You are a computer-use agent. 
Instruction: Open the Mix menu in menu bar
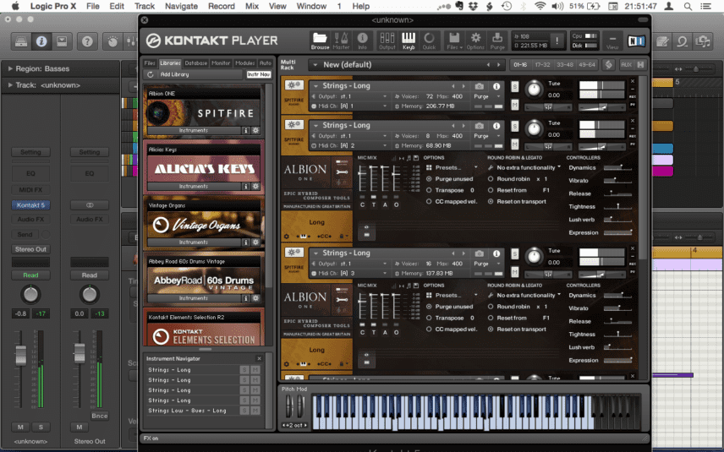[x=252, y=7]
